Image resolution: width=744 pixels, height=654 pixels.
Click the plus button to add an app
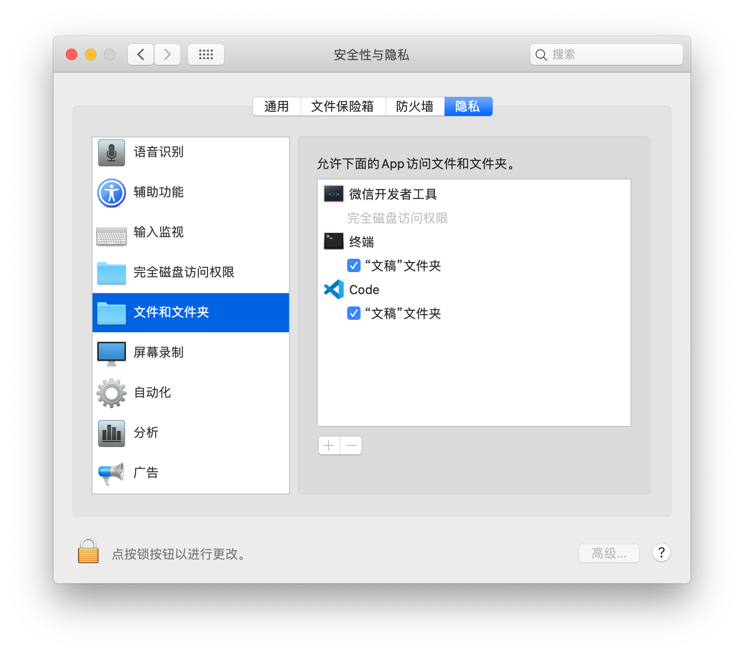pyautogui.click(x=329, y=445)
